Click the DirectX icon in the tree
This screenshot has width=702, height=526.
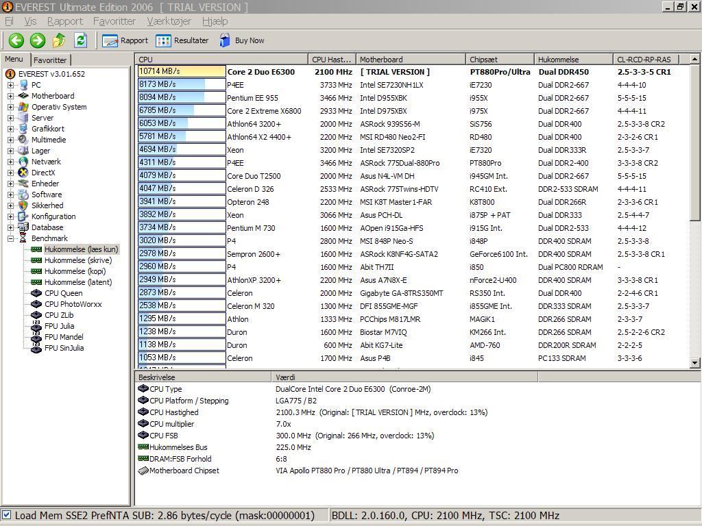[x=23, y=173]
